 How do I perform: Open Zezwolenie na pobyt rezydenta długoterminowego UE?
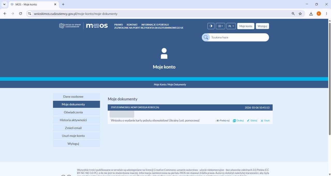(149, 28)
